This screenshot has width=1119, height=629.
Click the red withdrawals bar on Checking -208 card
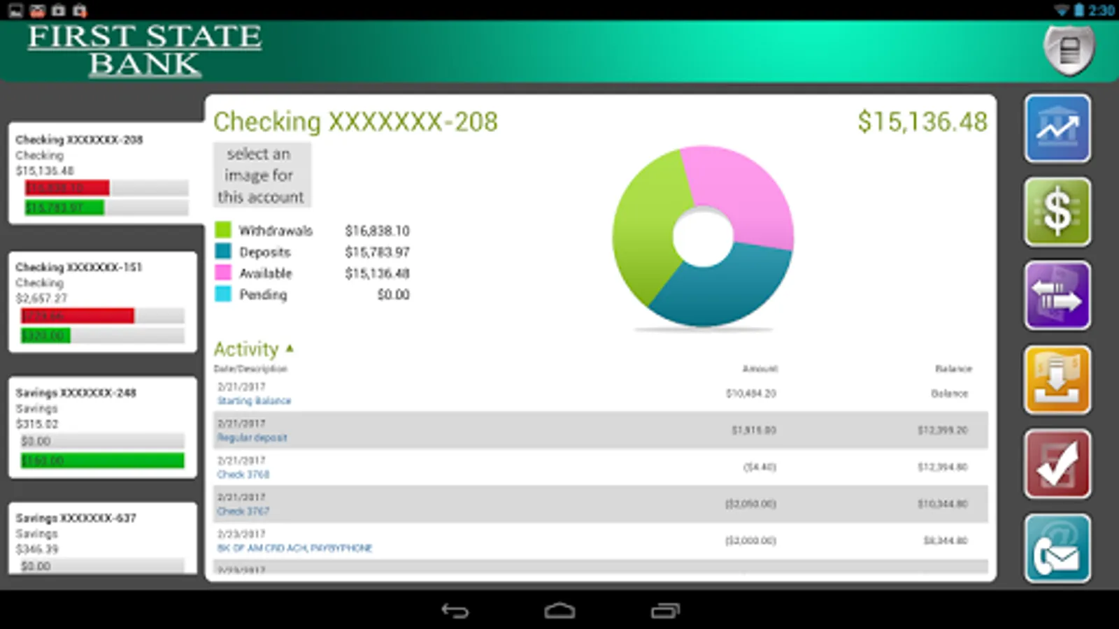pyautogui.click(x=67, y=187)
